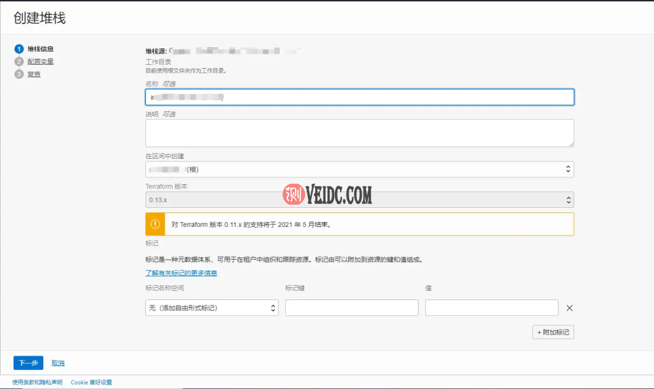Click the step 3 circle icon
This screenshot has width=654, height=389.
tap(19, 74)
